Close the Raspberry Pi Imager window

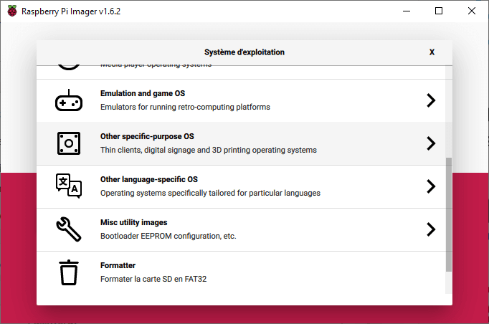[472, 11]
